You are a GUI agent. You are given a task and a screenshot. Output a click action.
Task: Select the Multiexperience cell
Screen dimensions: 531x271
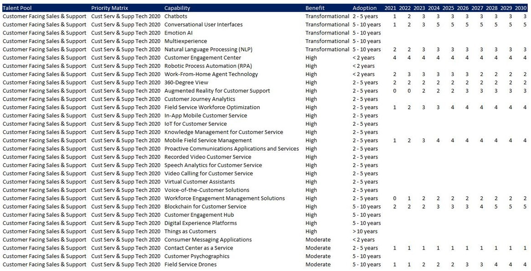[186, 41]
